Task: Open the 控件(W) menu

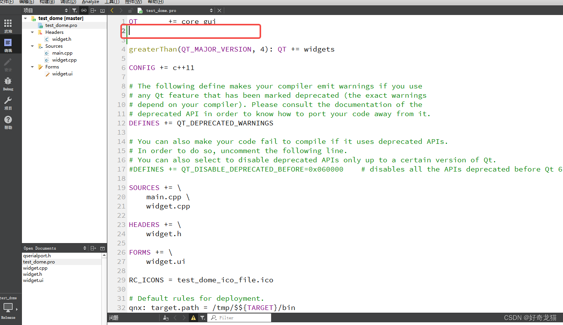Action: point(133,2)
